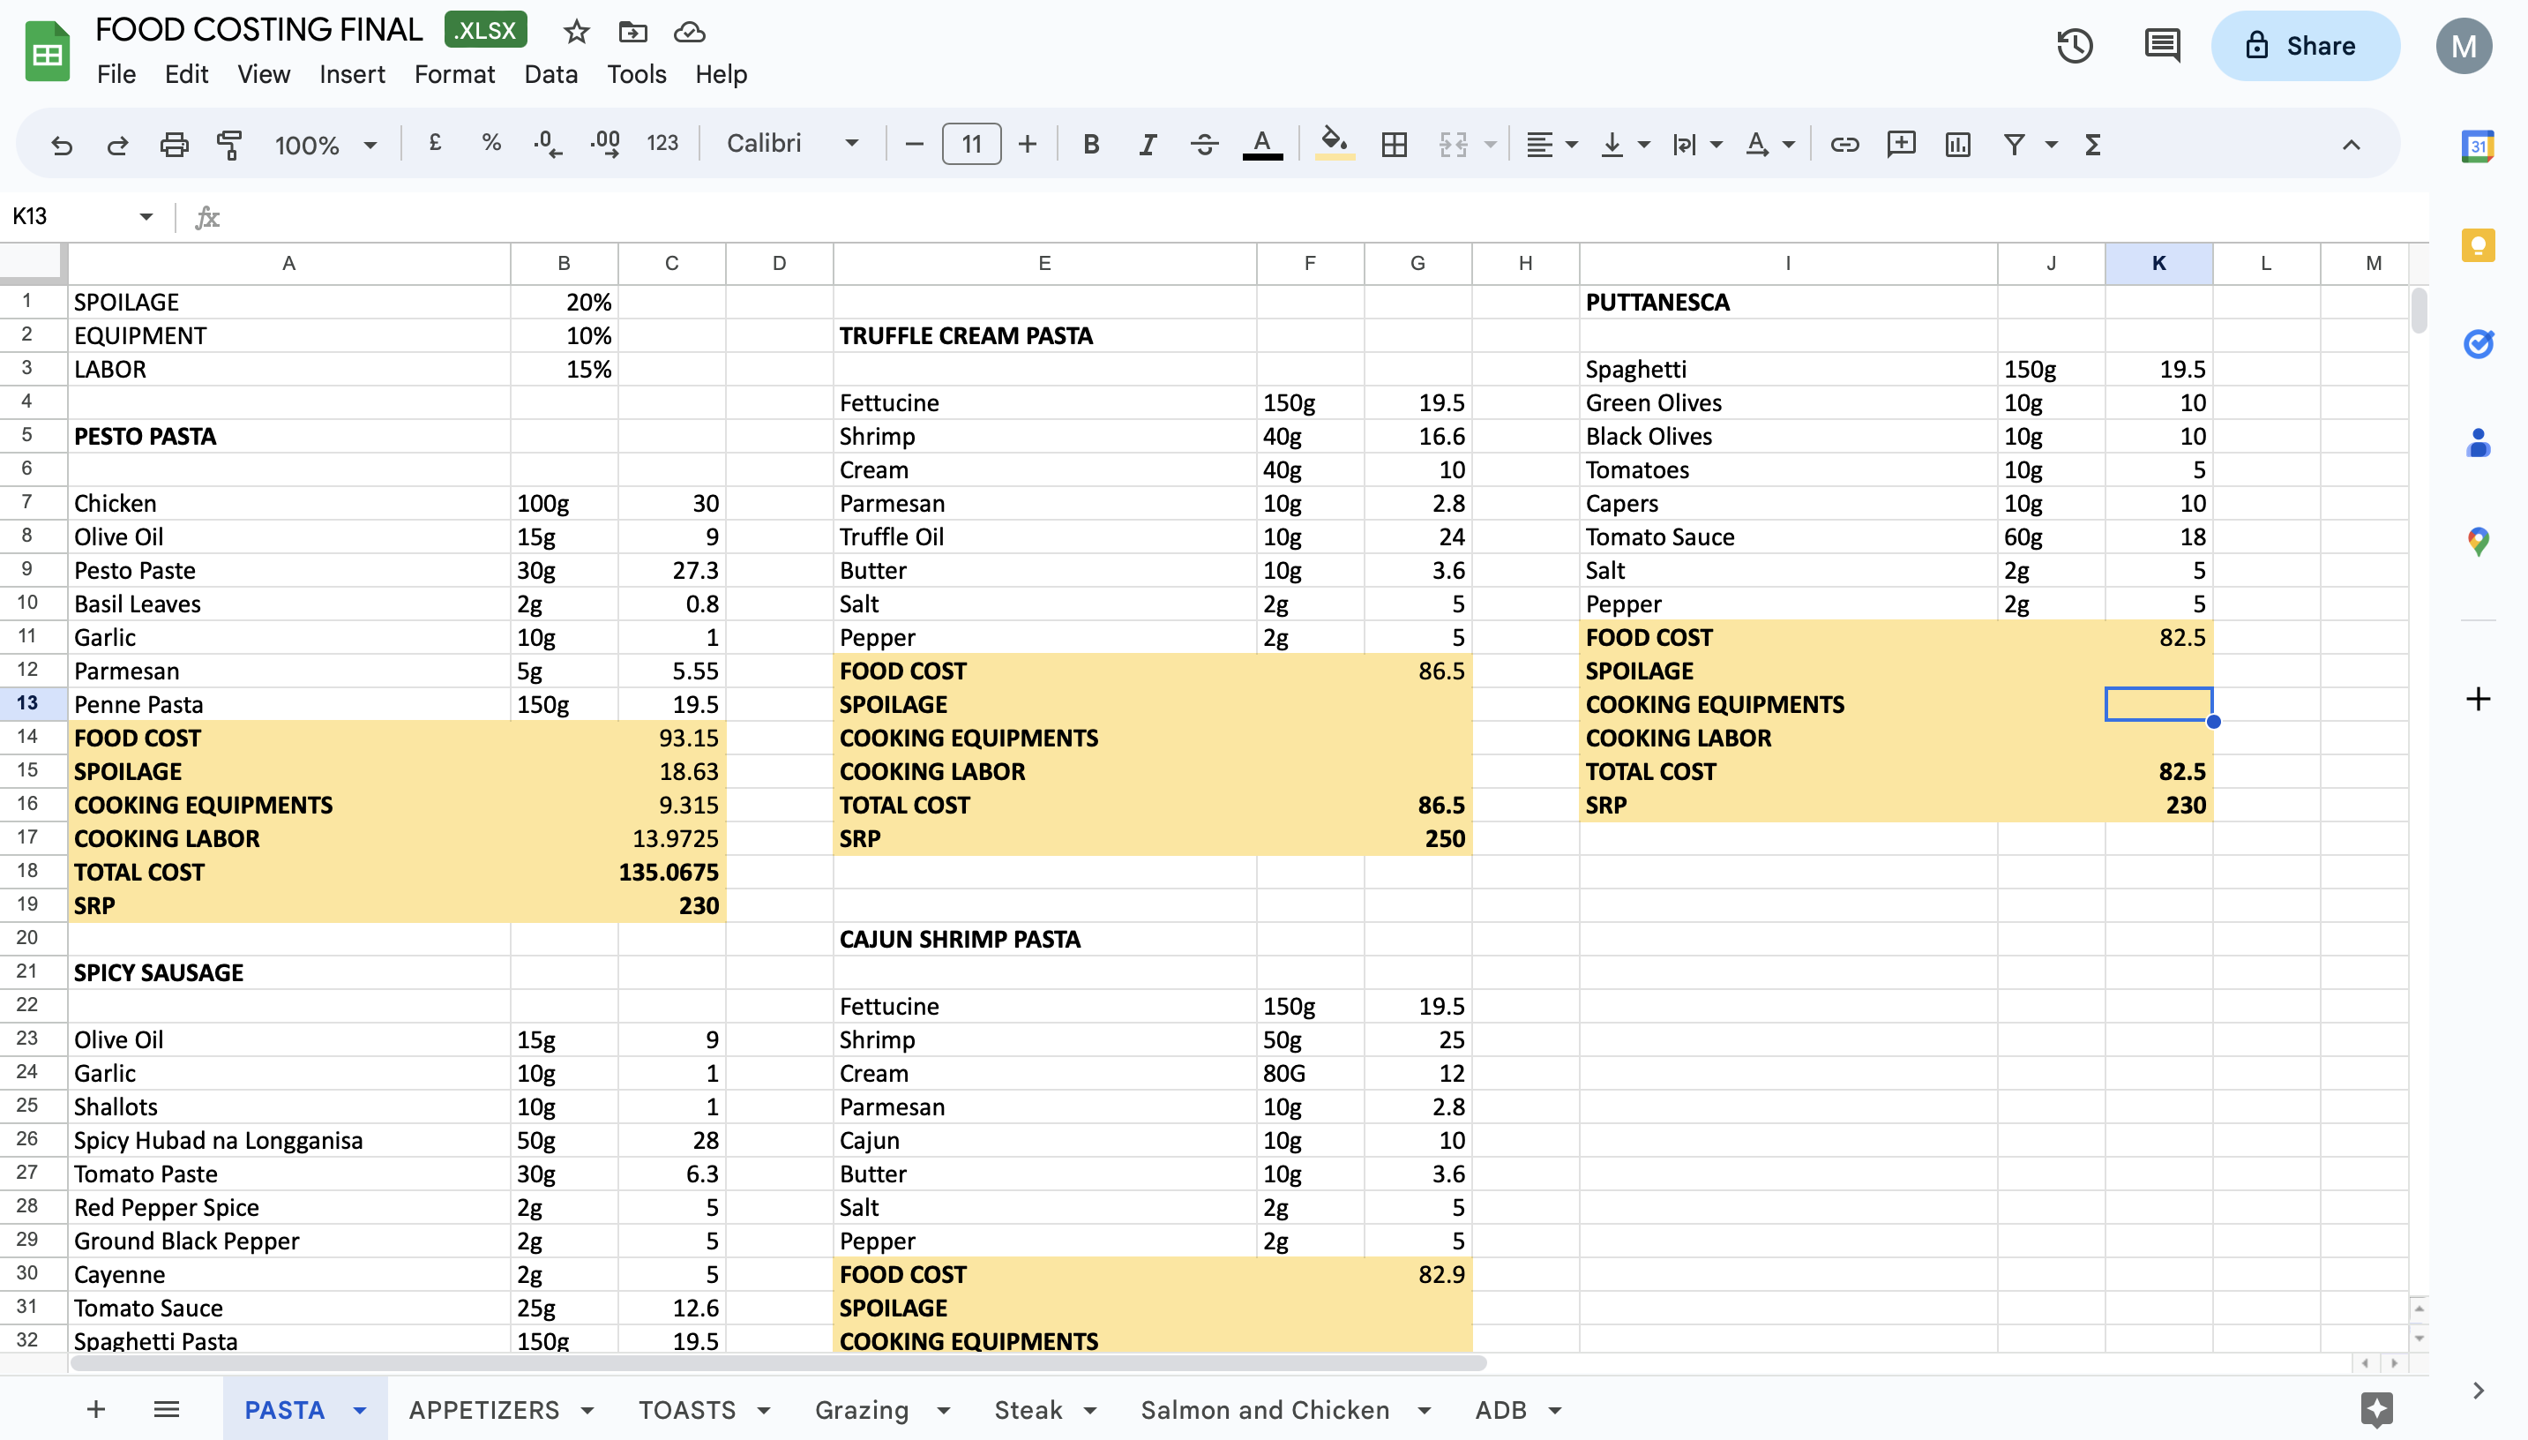2528x1440 pixels.
Task: Open version history clock icon
Action: (2075, 47)
